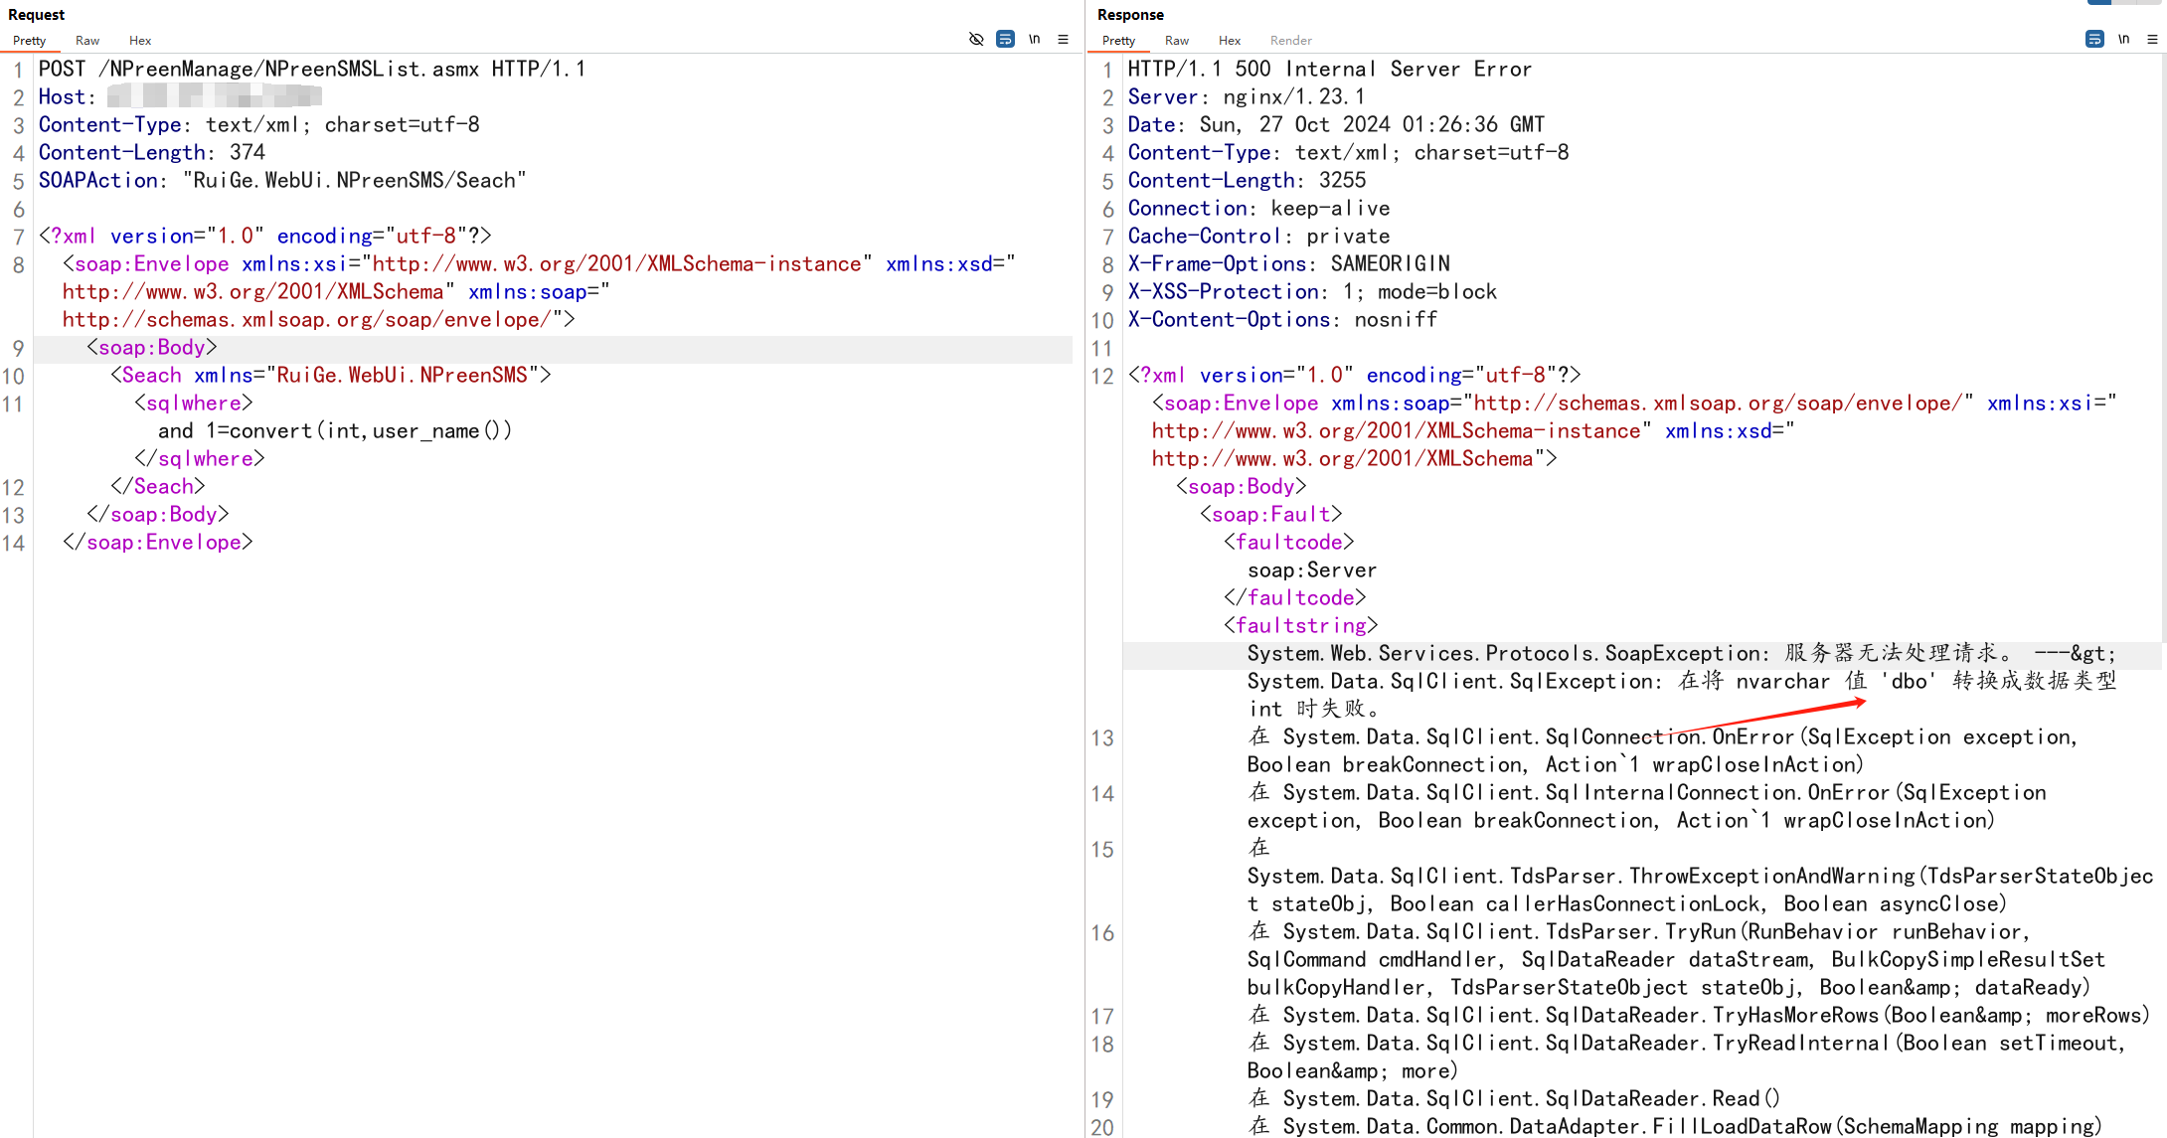
Task: Open the Response Hex tab
Action: [x=1230, y=41]
